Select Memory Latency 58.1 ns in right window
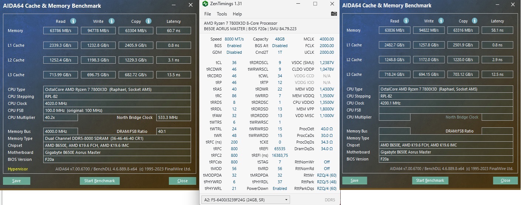 click(x=497, y=30)
